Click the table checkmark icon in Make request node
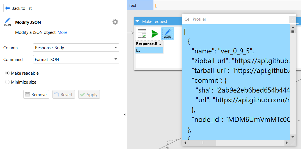This screenshot has width=301, height=149. (142, 34)
